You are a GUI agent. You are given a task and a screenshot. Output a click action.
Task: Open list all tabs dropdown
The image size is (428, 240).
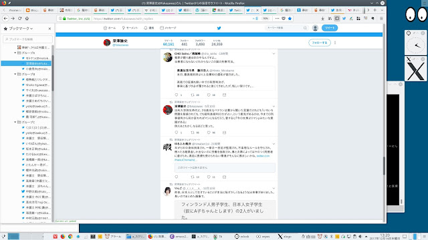[382, 10]
